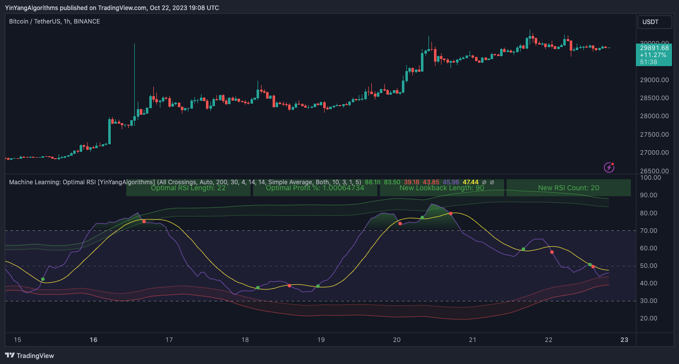The image size is (679, 364).
Task: Click the 28500.00 price axis label
Action: 654,98
